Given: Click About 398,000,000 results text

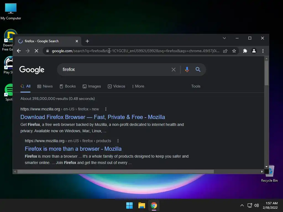Looking at the screenshot, I should [57, 99].
